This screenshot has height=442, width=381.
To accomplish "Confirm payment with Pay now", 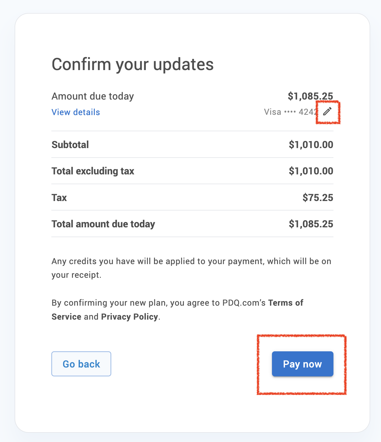I will click(x=302, y=364).
